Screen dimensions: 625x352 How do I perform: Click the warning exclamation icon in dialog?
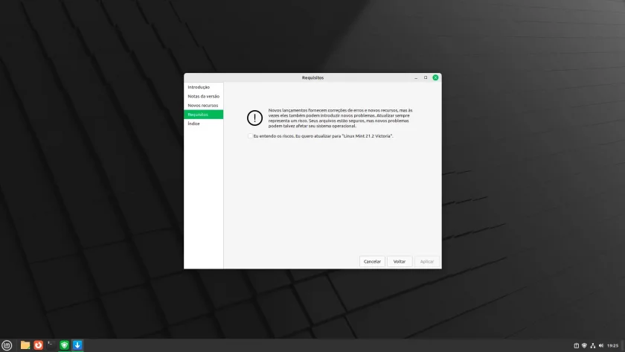[x=254, y=118]
